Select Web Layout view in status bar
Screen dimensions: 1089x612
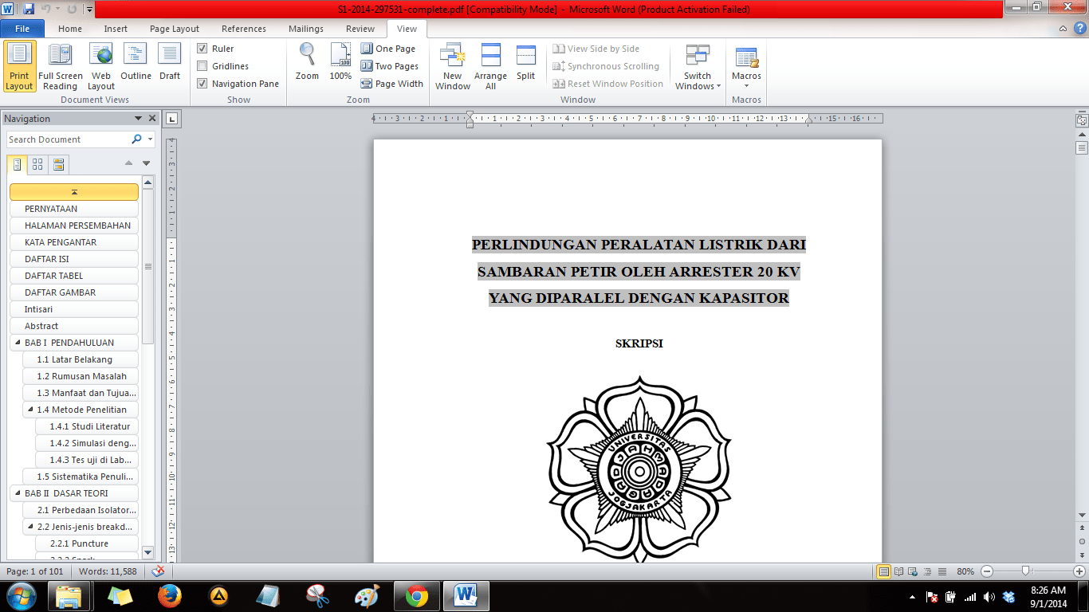(914, 571)
